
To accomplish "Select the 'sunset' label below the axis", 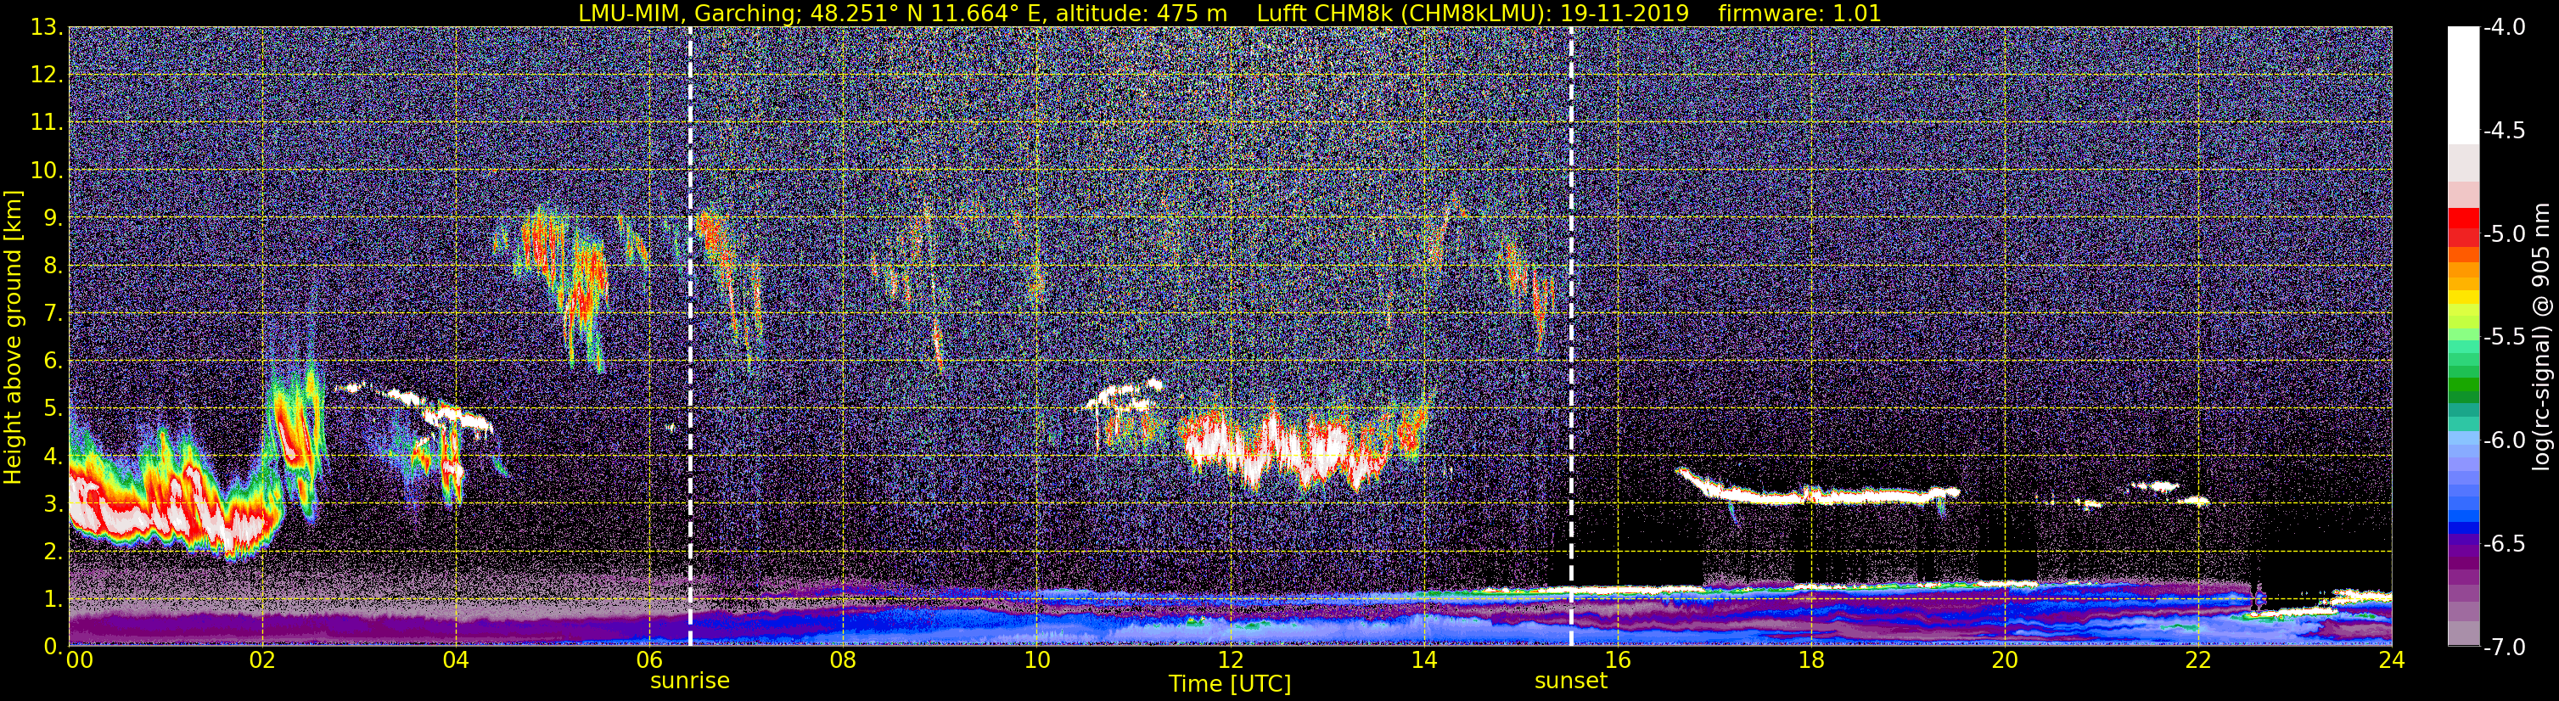I will [1570, 681].
